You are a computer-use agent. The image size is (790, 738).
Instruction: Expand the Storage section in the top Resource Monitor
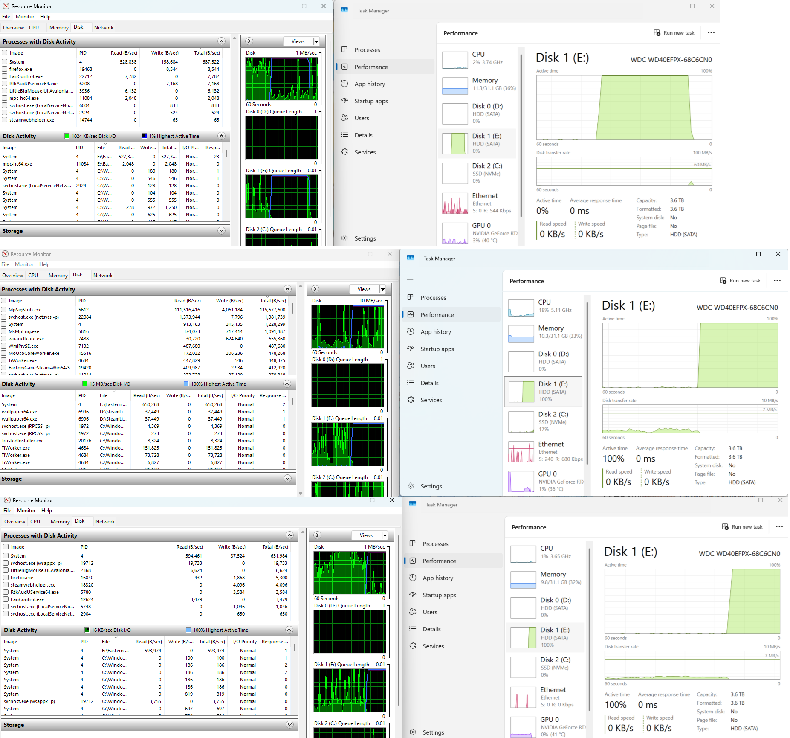click(221, 231)
